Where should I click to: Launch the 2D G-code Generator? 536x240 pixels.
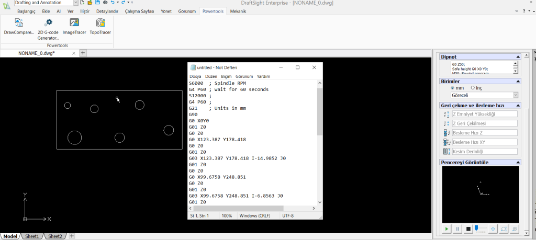tap(48, 26)
